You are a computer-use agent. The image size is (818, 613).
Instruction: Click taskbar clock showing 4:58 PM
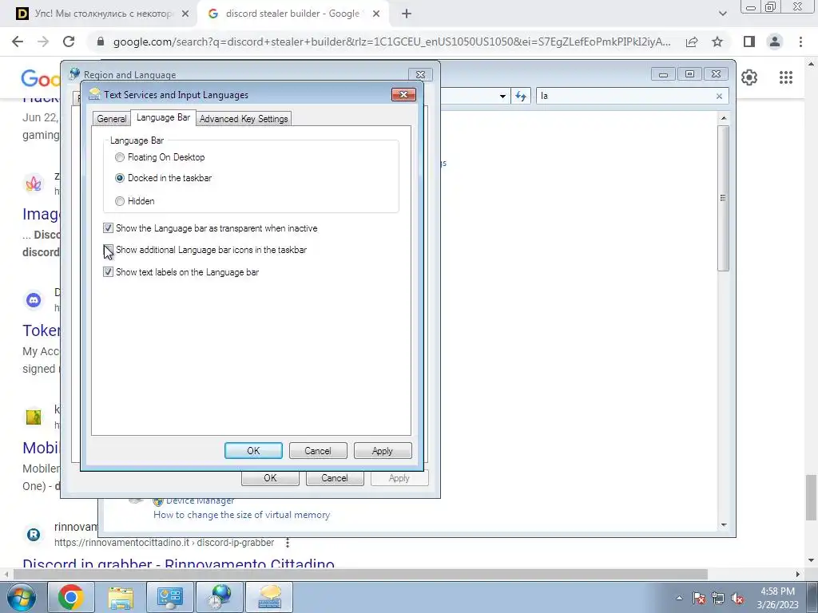click(x=777, y=598)
